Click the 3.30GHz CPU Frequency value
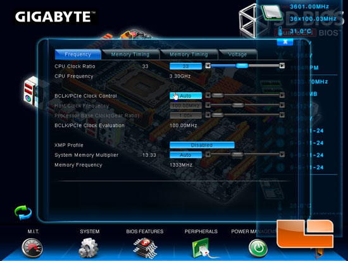This screenshot has height=261, width=348. click(180, 76)
